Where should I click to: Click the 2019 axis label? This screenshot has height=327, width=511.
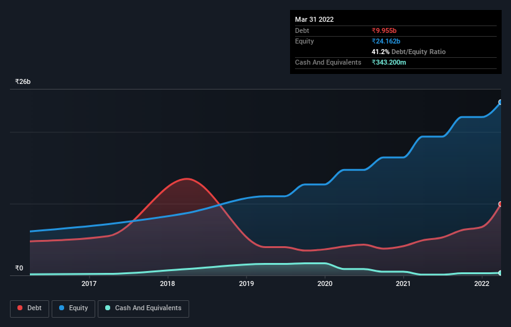coord(246,283)
